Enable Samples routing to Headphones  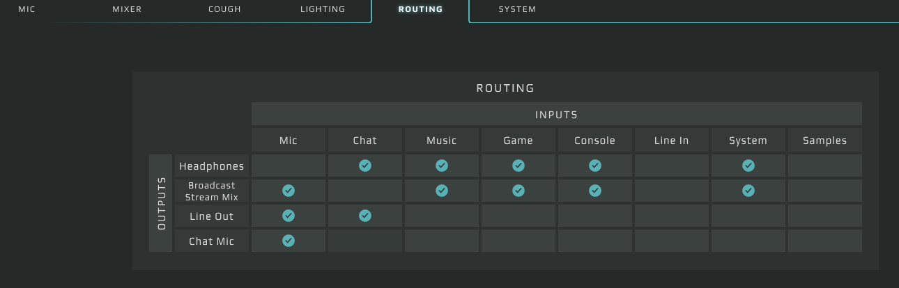(825, 166)
